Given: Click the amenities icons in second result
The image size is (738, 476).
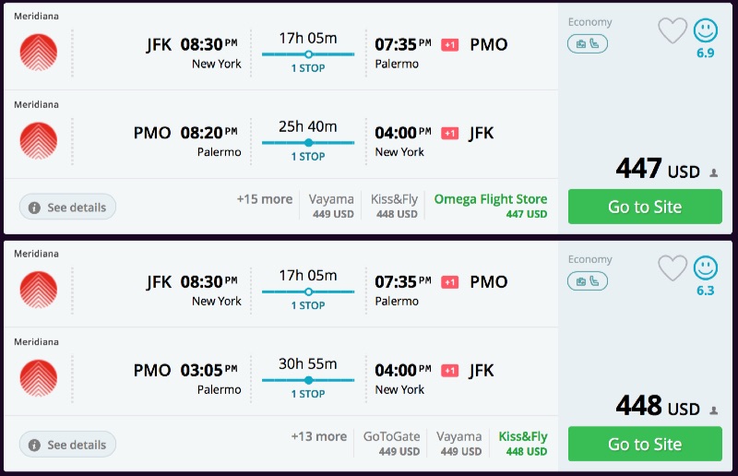Looking at the screenshot, I should tap(588, 280).
